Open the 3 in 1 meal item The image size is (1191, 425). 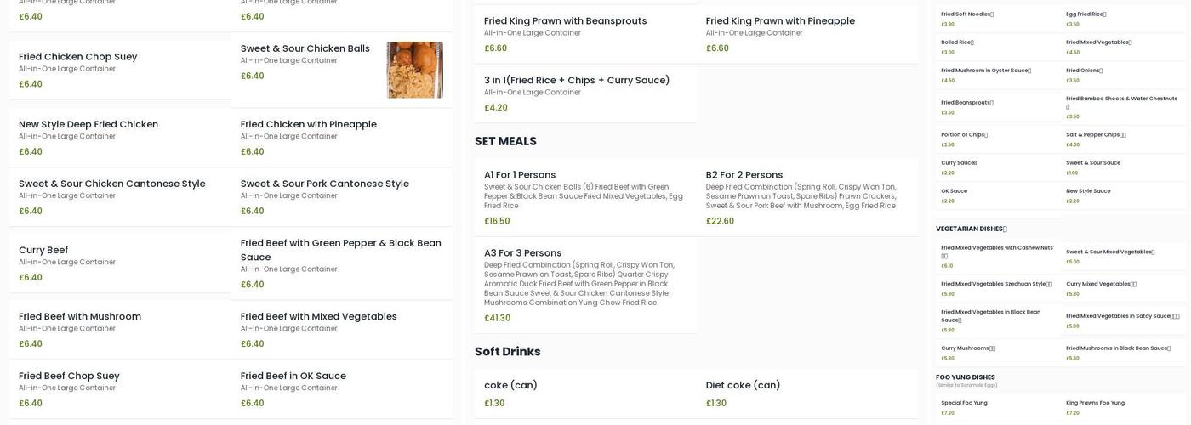pyautogui.click(x=577, y=81)
